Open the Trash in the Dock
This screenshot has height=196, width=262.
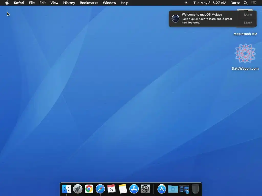coord(195,189)
